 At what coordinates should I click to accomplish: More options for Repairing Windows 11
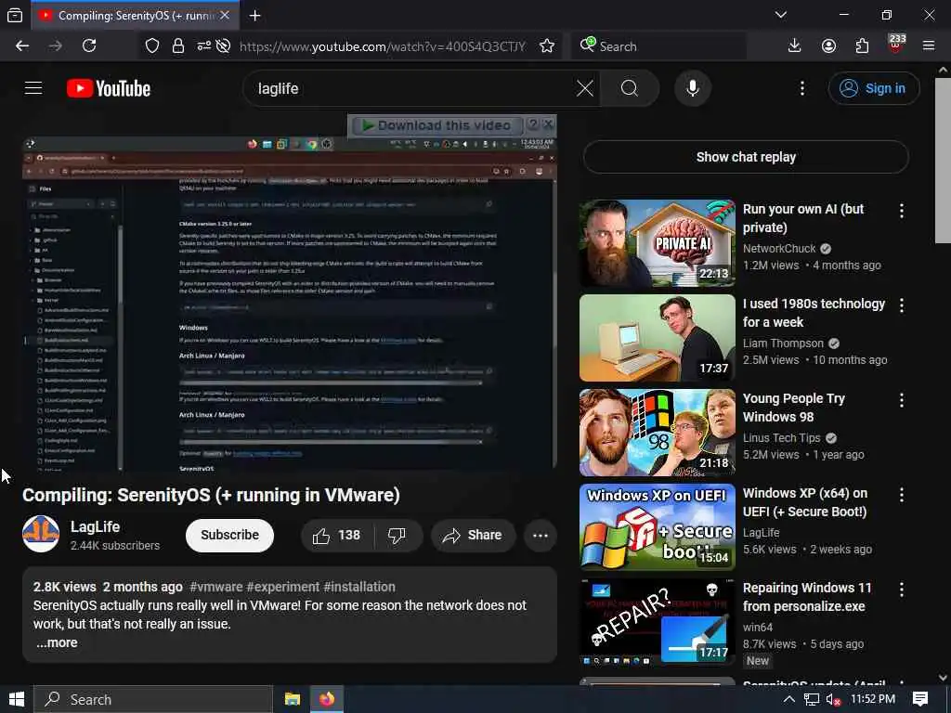[901, 589]
